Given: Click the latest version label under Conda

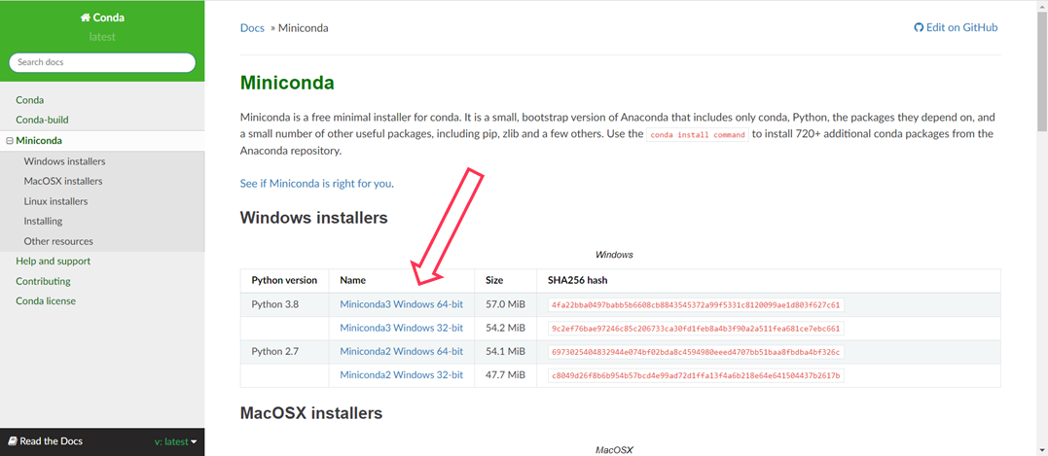Looking at the screenshot, I should pyautogui.click(x=102, y=37).
